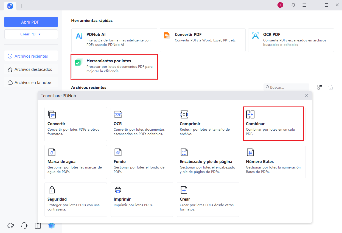The image size is (342, 233).
Task: Click the Abrir PDF button
Action: 31,22
